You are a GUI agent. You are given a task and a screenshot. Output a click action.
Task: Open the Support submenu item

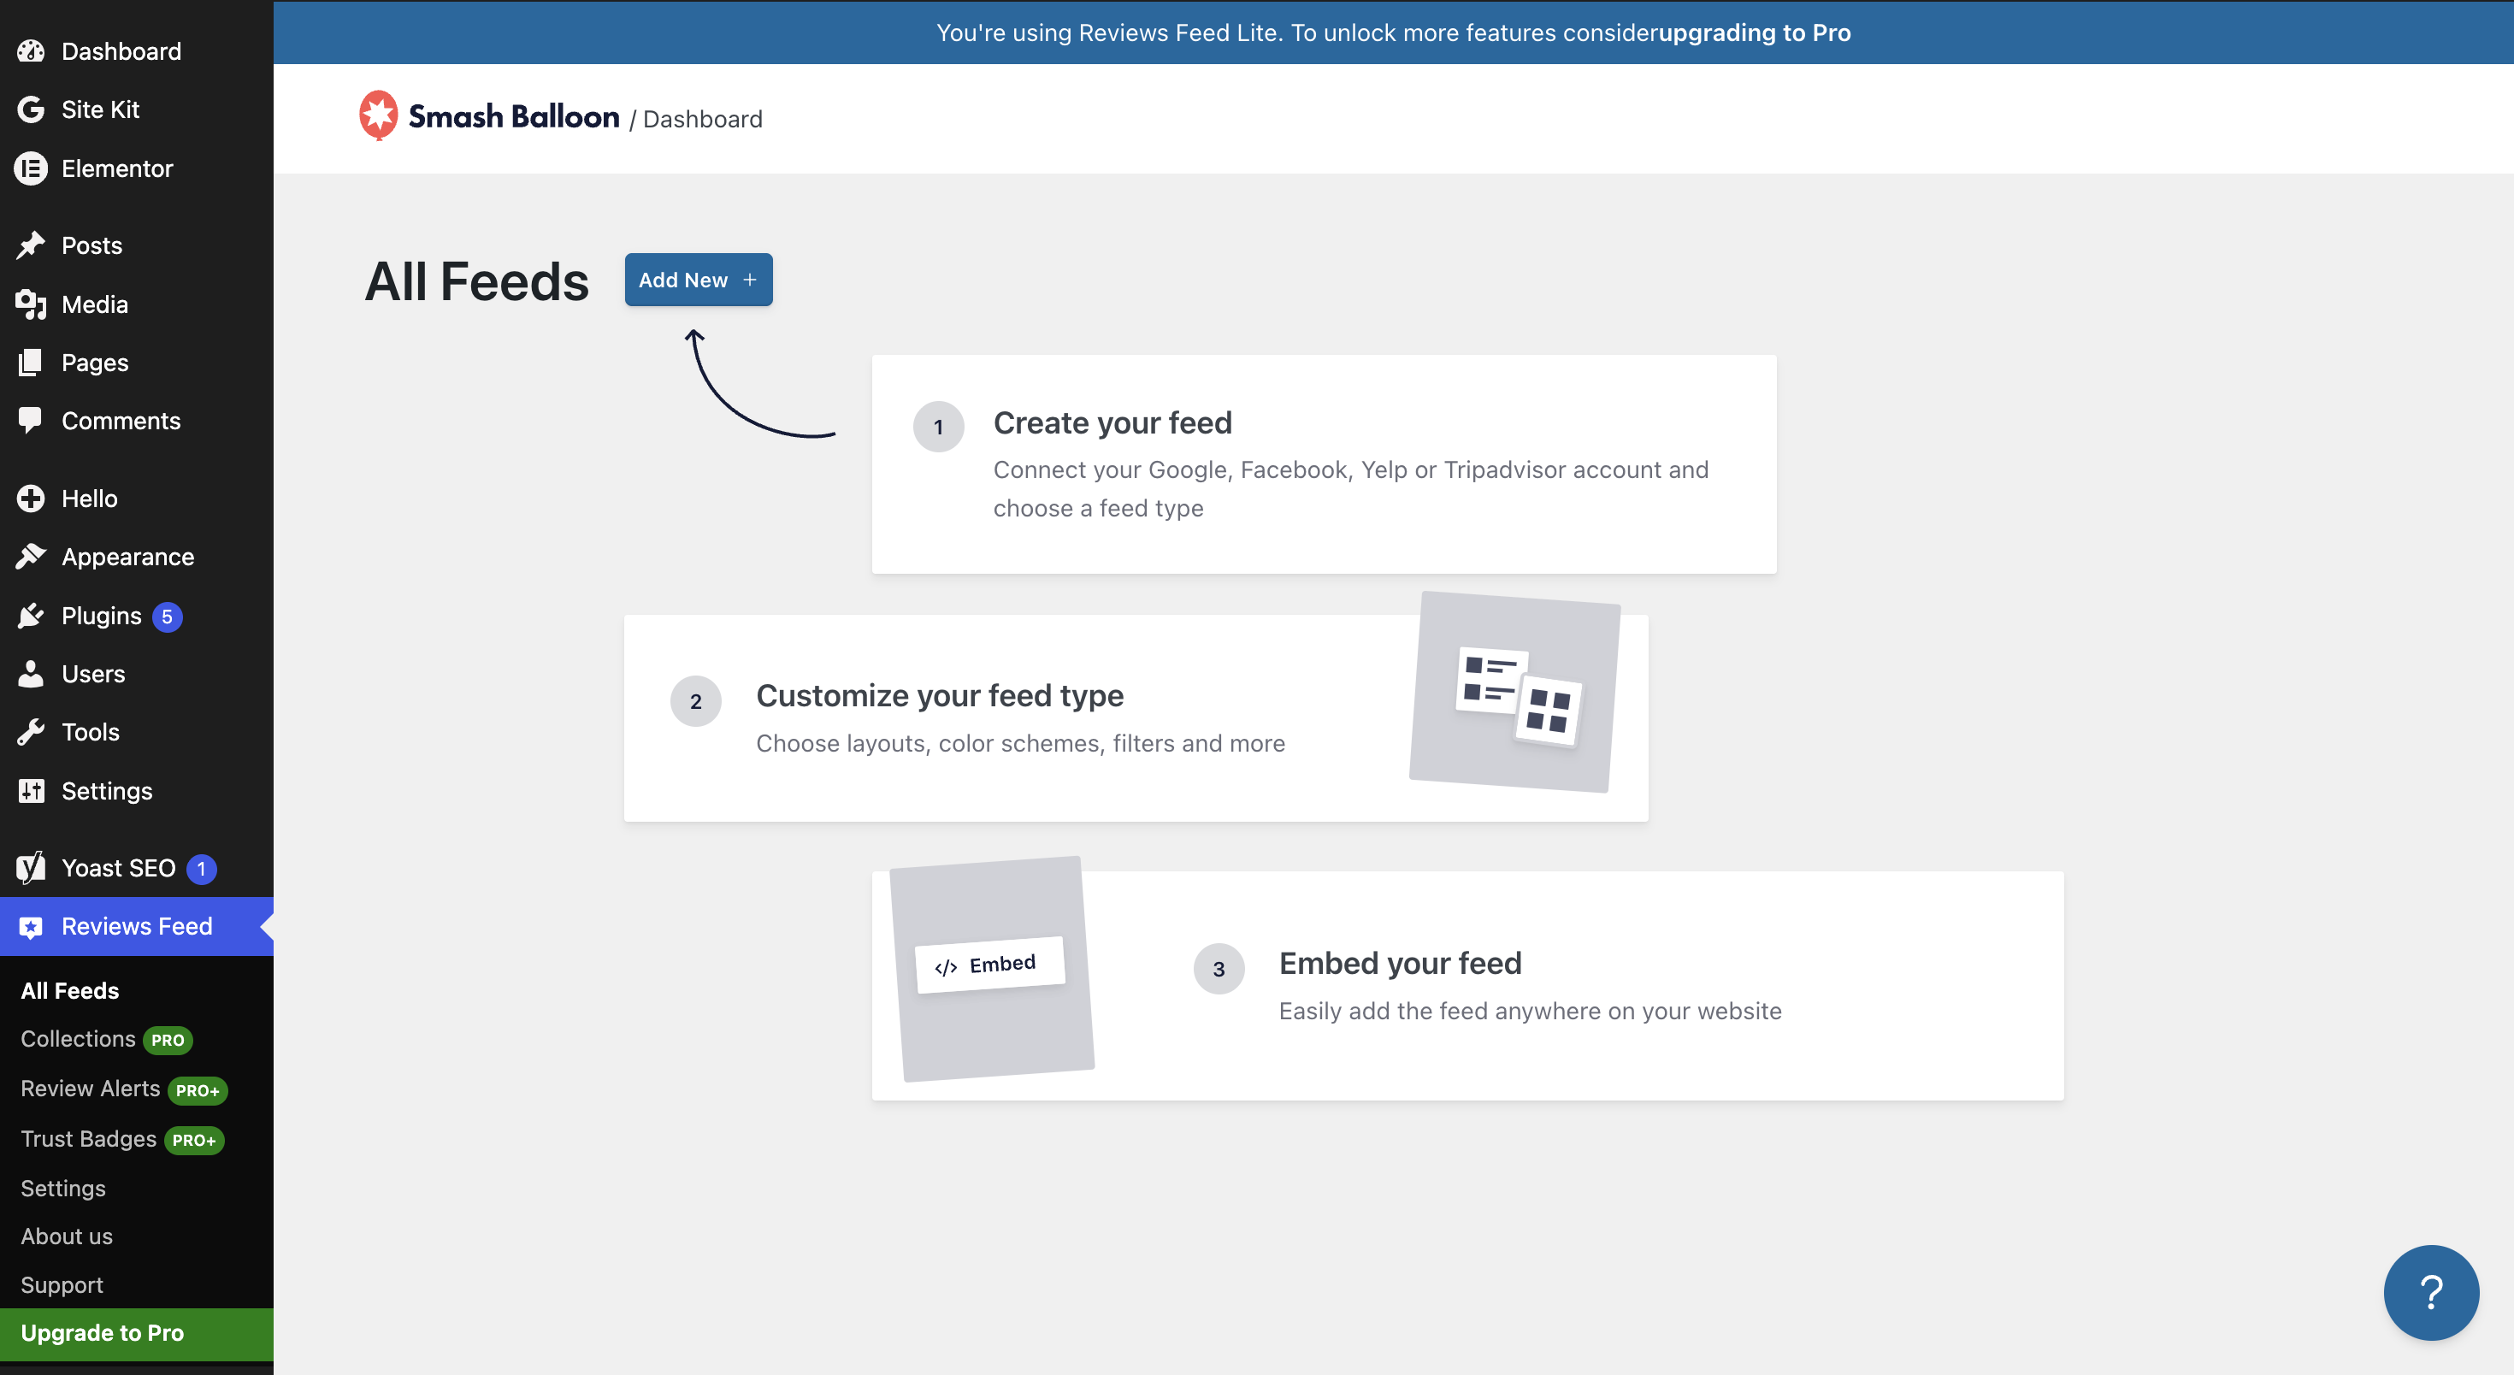pyautogui.click(x=62, y=1284)
